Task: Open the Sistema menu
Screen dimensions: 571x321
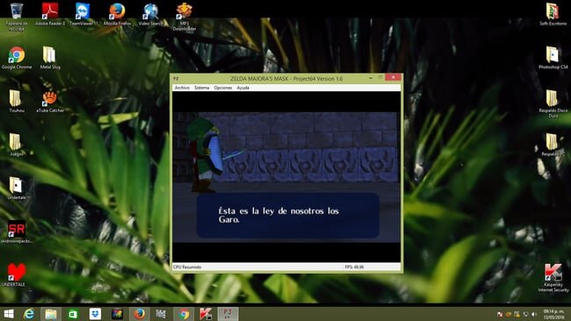Action: pyautogui.click(x=202, y=88)
